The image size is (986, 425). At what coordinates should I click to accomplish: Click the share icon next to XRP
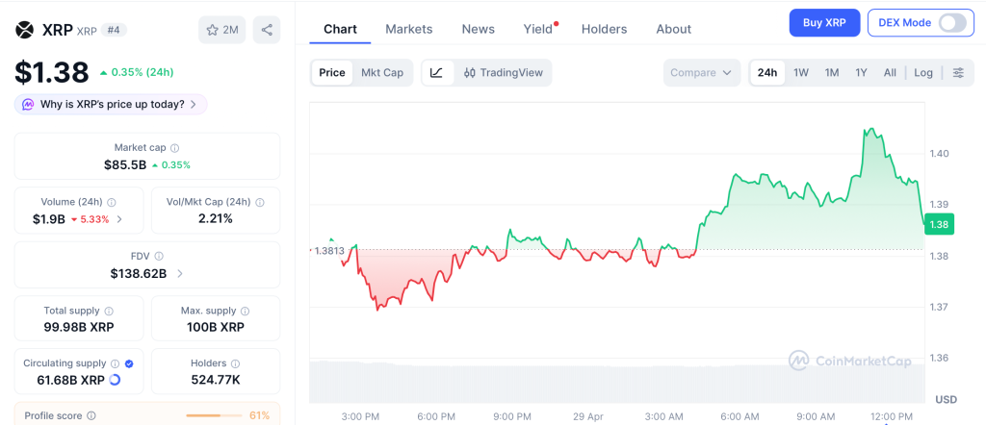point(267,30)
